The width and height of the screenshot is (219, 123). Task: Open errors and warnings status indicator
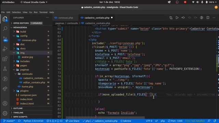tap(54, 121)
